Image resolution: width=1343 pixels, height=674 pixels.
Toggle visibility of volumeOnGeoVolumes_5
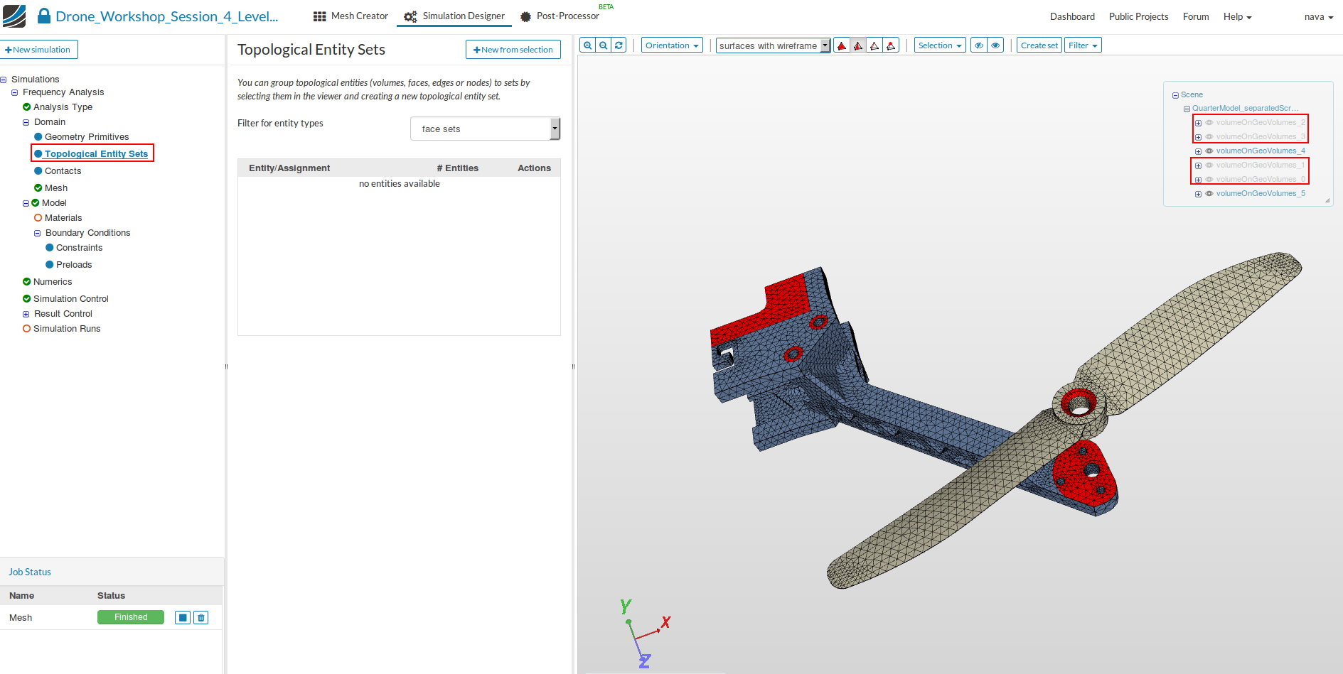1209,193
